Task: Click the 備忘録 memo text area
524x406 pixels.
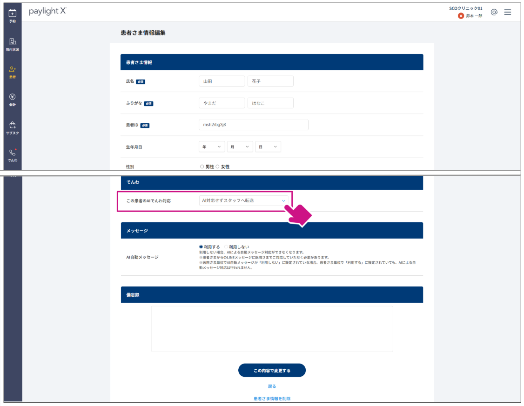Action: pyautogui.click(x=272, y=329)
